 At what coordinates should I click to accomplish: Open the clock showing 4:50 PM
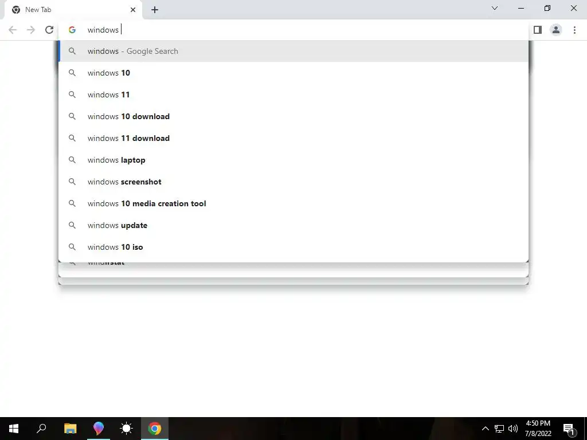point(538,429)
